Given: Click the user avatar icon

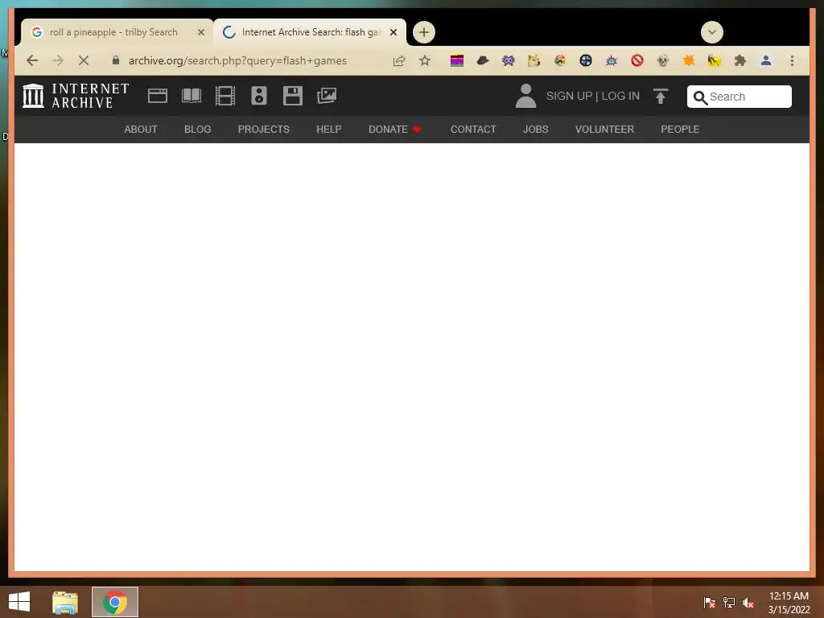Looking at the screenshot, I should [525, 97].
